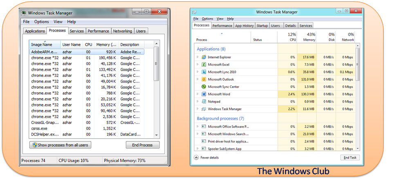Click the Print driver host process icon

pos(204,141)
